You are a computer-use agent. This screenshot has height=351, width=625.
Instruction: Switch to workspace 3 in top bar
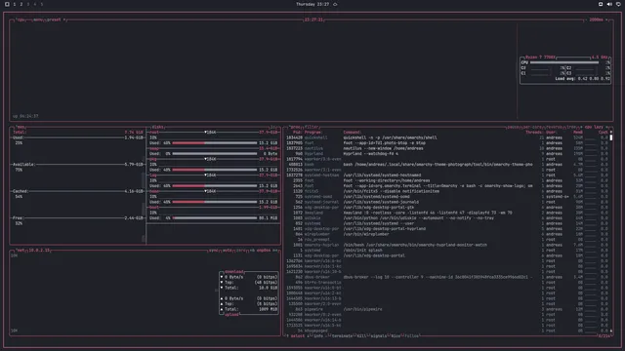pyautogui.click(x=28, y=4)
